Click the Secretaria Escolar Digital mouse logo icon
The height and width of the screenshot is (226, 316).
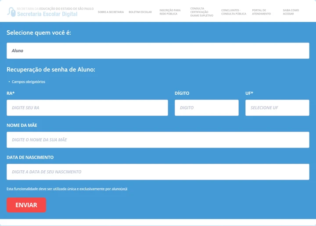click(x=11, y=12)
